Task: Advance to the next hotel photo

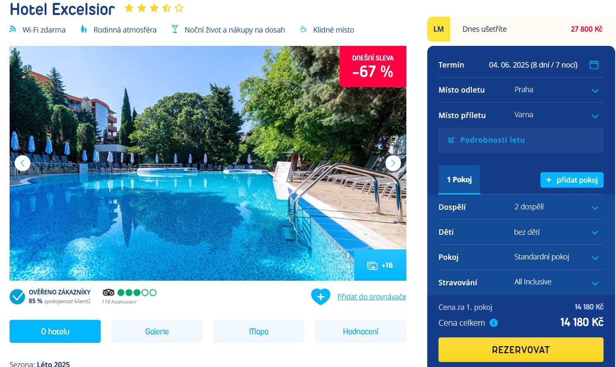Action: (x=393, y=163)
